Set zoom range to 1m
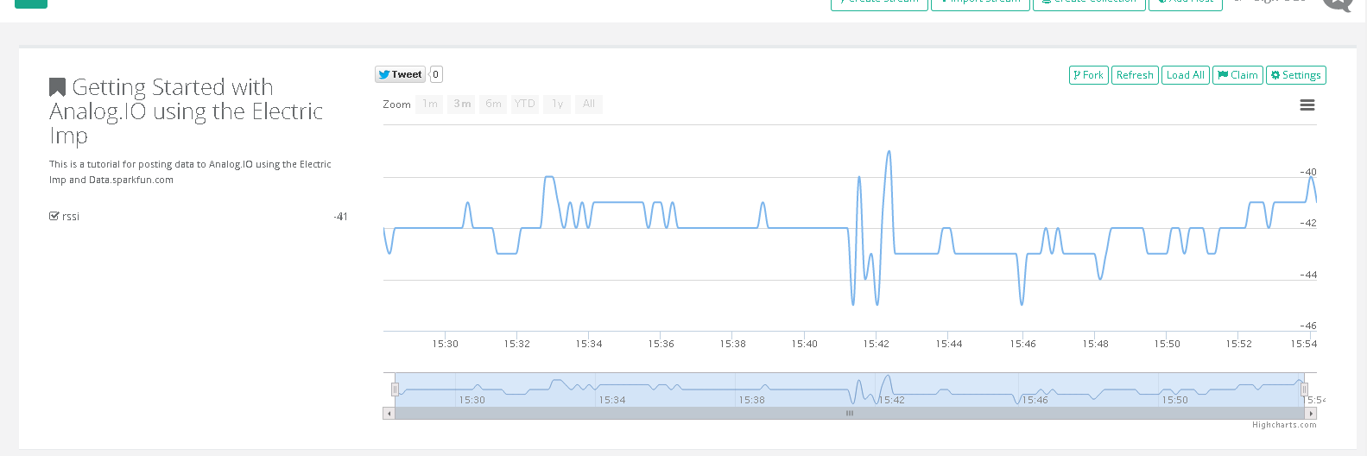 [x=430, y=104]
